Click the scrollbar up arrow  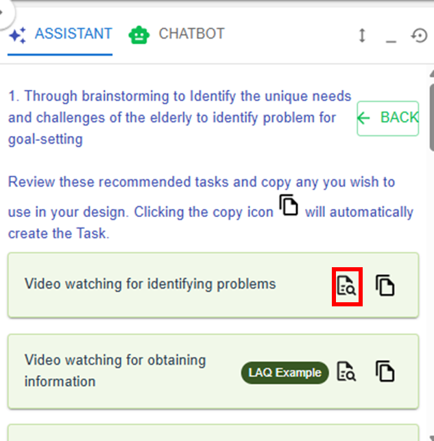(x=431, y=72)
